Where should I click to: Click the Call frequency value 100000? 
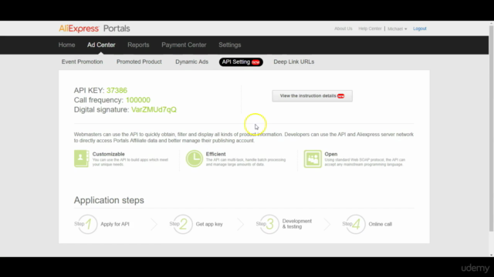[x=138, y=100]
